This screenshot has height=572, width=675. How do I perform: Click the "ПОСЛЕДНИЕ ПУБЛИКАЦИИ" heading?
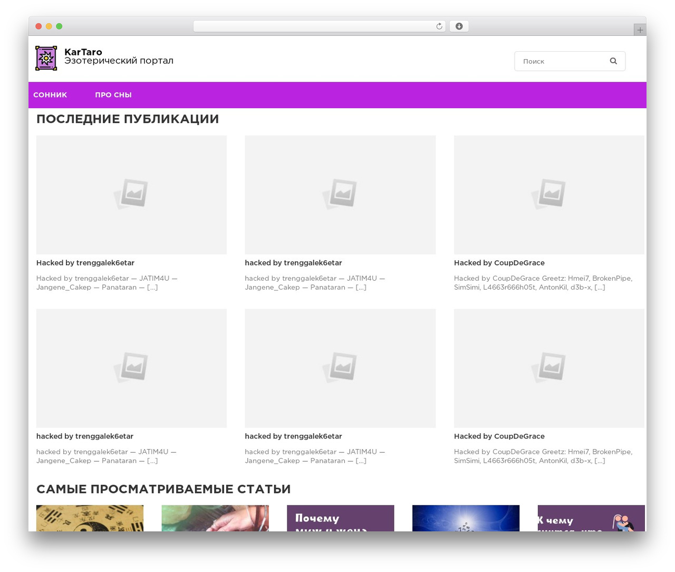click(128, 119)
